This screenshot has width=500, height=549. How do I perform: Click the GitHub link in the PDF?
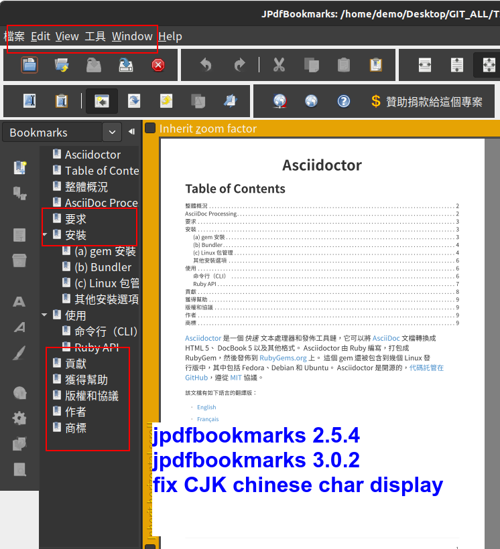point(196,378)
